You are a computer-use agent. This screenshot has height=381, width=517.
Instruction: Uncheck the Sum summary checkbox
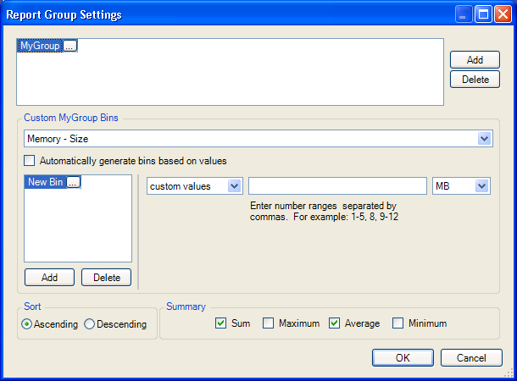coord(221,323)
